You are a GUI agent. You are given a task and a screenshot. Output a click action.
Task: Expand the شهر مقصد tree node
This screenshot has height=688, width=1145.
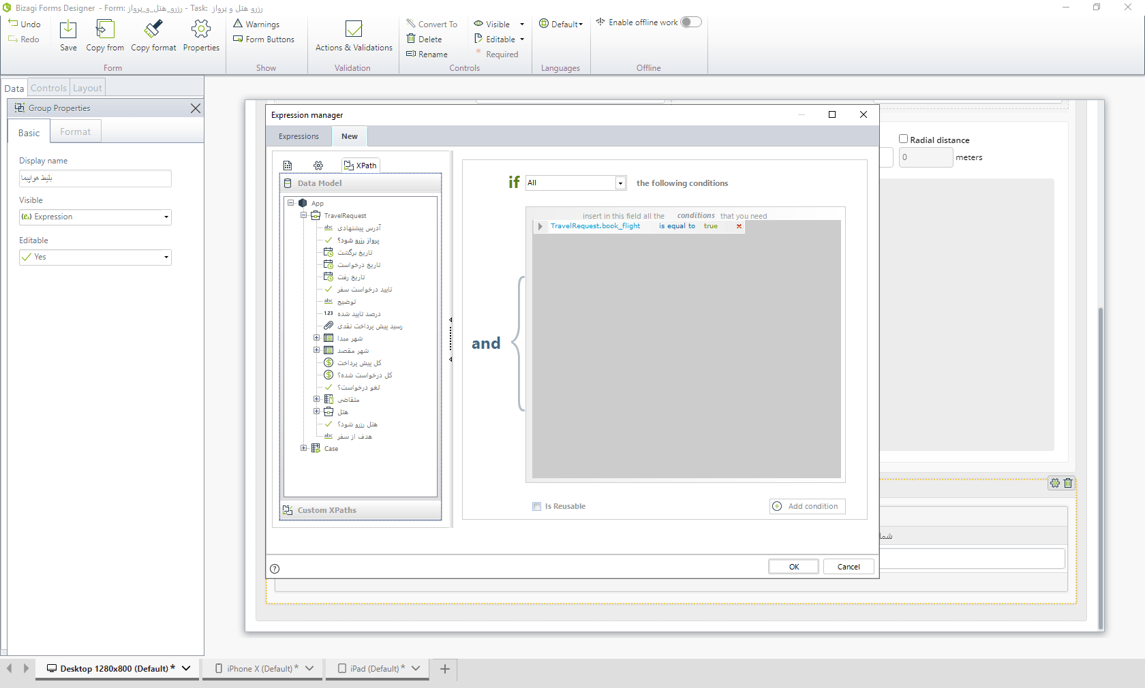[x=316, y=350]
